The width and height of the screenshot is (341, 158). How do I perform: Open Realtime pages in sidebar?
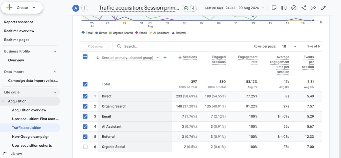17,40
